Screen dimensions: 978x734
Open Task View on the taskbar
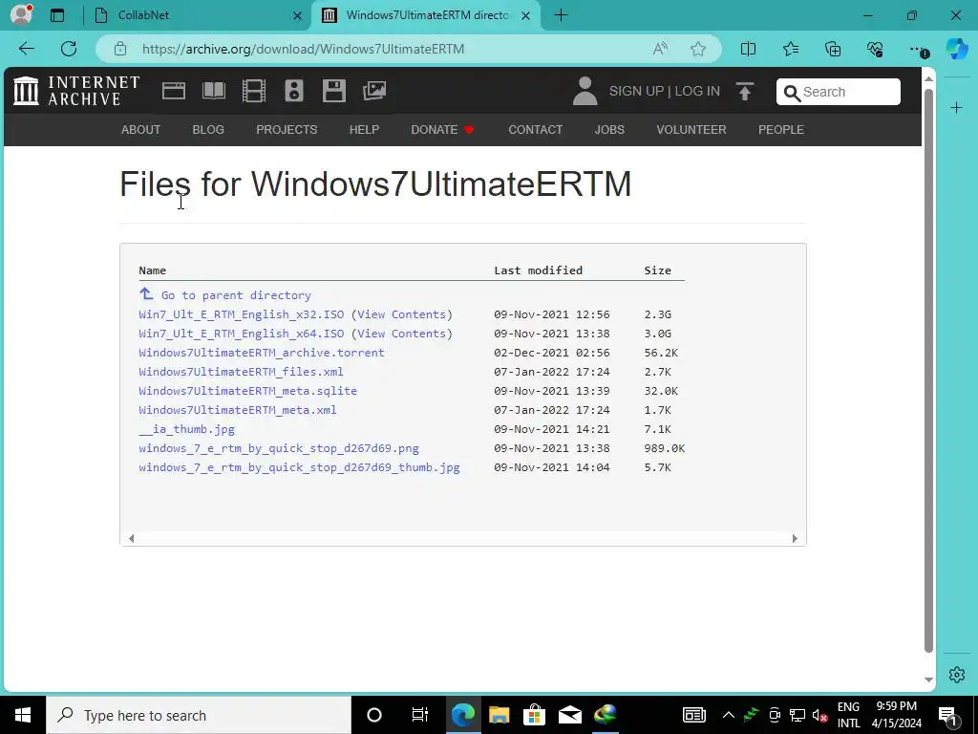pyautogui.click(x=420, y=715)
